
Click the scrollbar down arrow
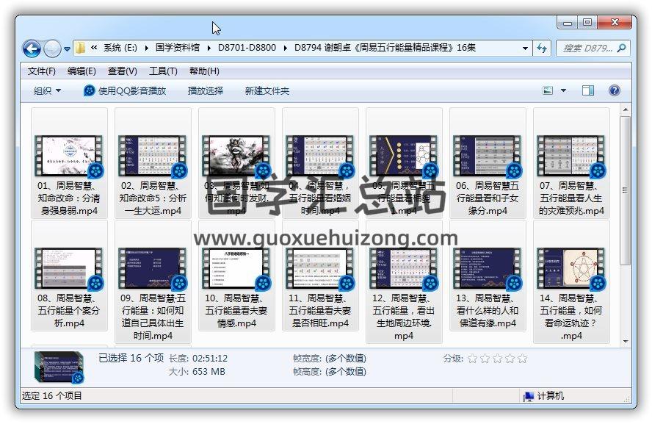coord(626,341)
